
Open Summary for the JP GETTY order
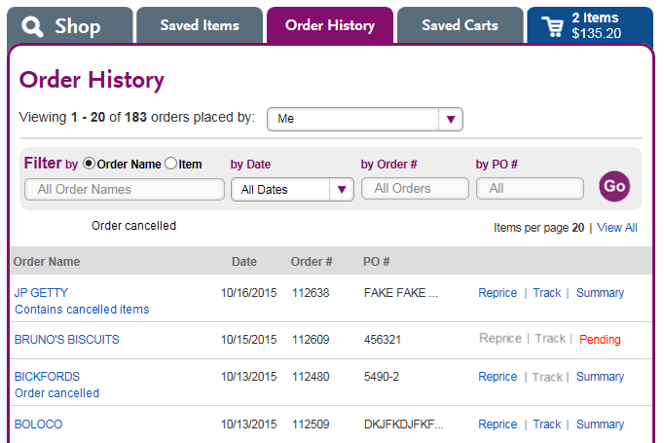pos(600,293)
